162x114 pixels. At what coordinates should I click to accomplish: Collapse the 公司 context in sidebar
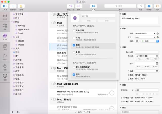tap(12, 37)
